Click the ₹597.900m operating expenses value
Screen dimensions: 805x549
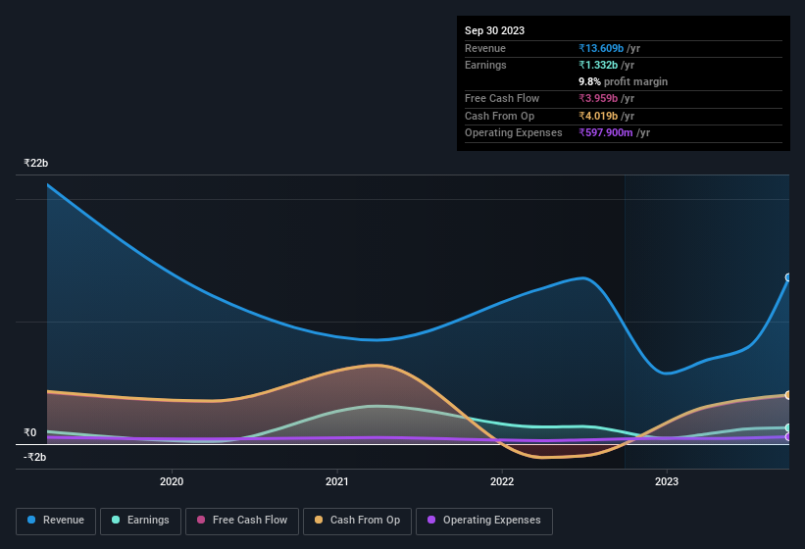click(x=606, y=132)
